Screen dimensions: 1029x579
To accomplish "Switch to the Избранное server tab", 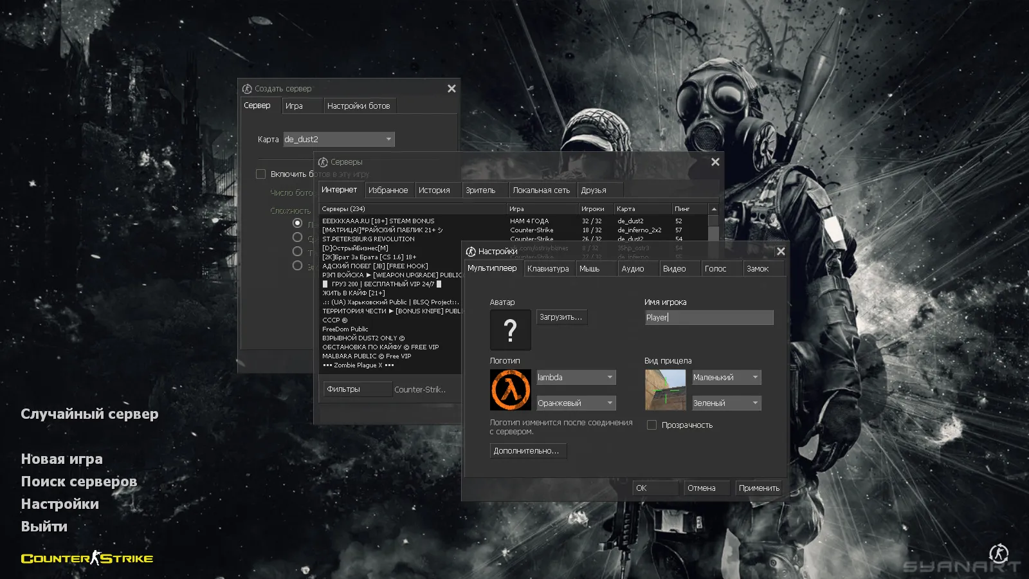I will pyautogui.click(x=389, y=189).
